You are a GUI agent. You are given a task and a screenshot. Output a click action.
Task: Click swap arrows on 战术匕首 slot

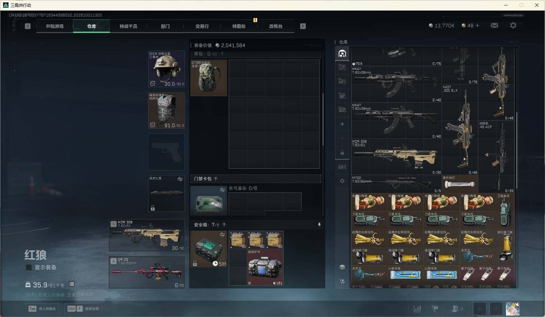(180, 179)
